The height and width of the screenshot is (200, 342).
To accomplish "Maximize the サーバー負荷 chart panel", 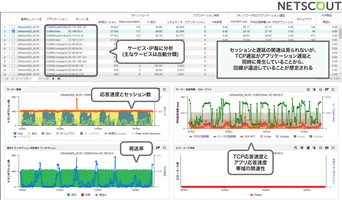I will coord(164,89).
